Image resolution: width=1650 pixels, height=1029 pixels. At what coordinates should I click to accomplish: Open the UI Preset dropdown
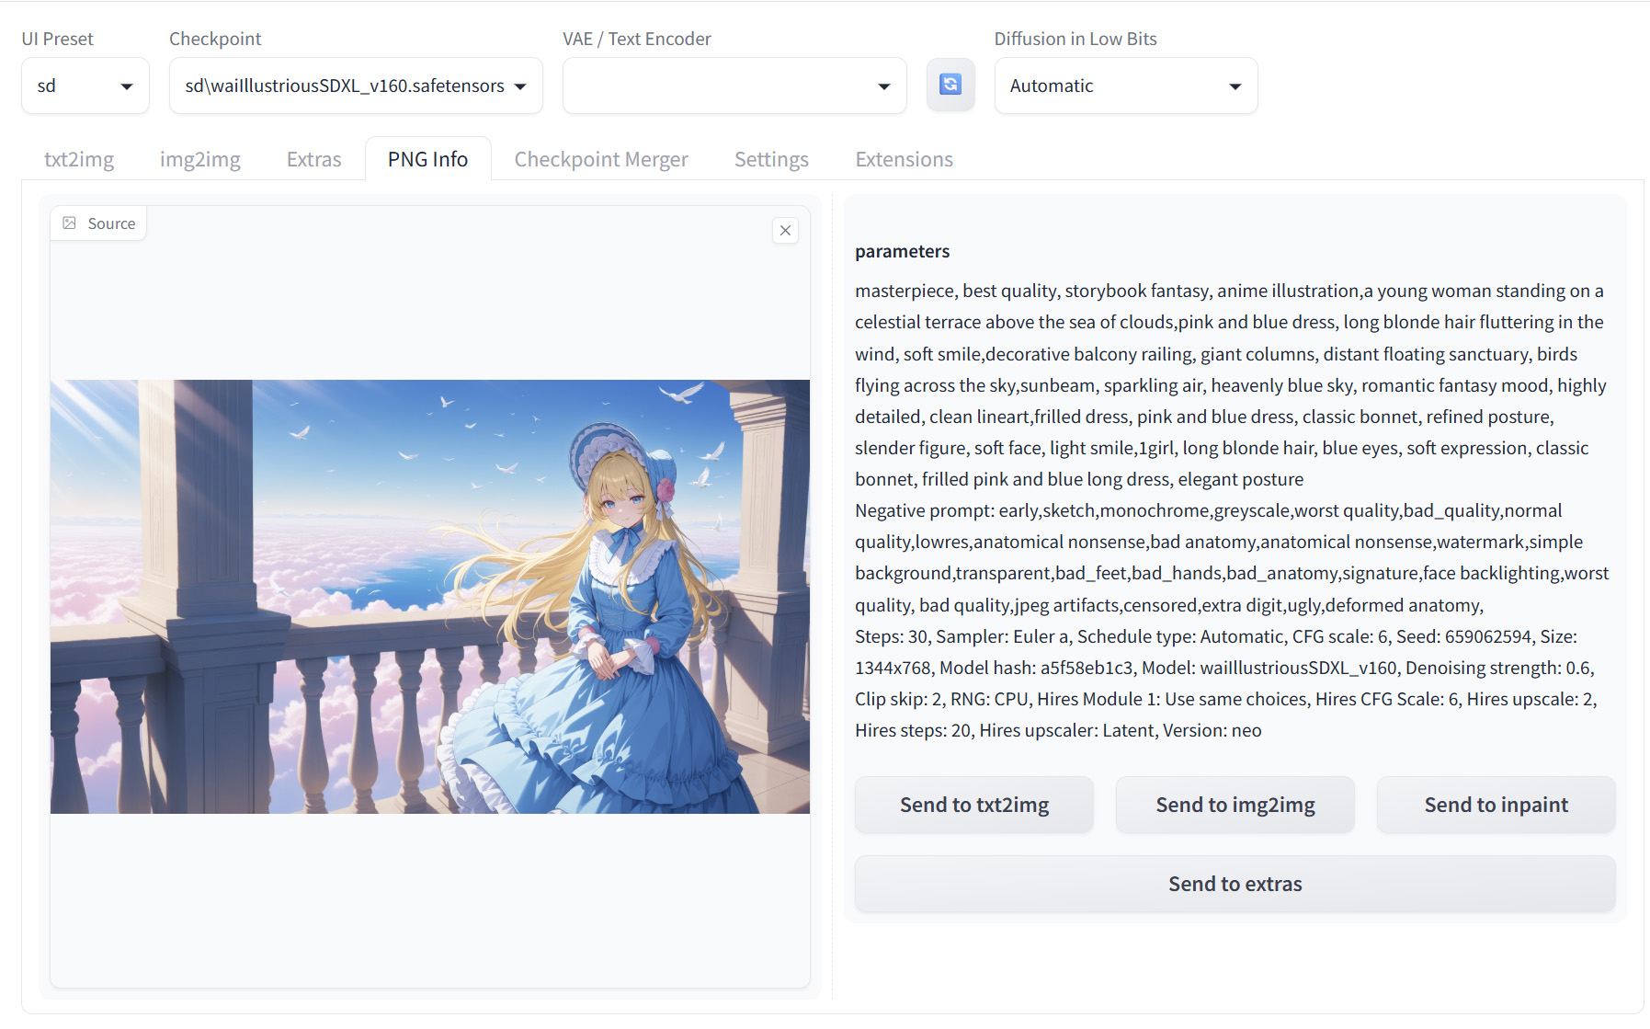click(x=85, y=86)
